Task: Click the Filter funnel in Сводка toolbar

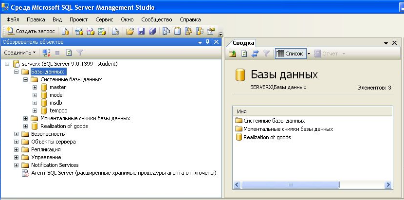Action: [266, 54]
